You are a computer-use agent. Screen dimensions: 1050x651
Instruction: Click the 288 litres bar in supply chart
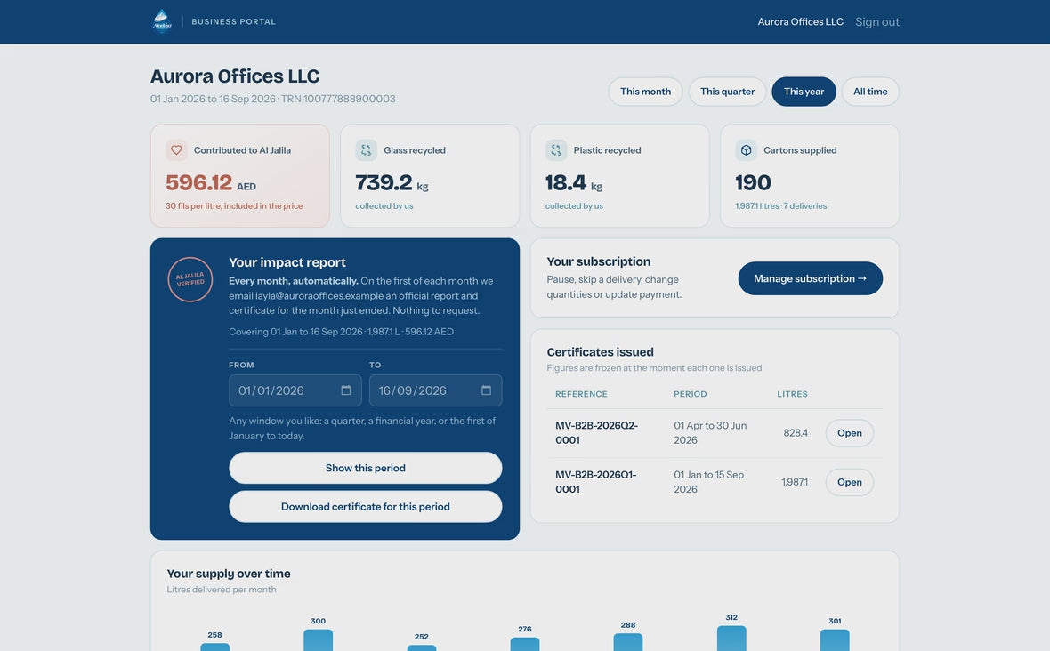(628, 642)
